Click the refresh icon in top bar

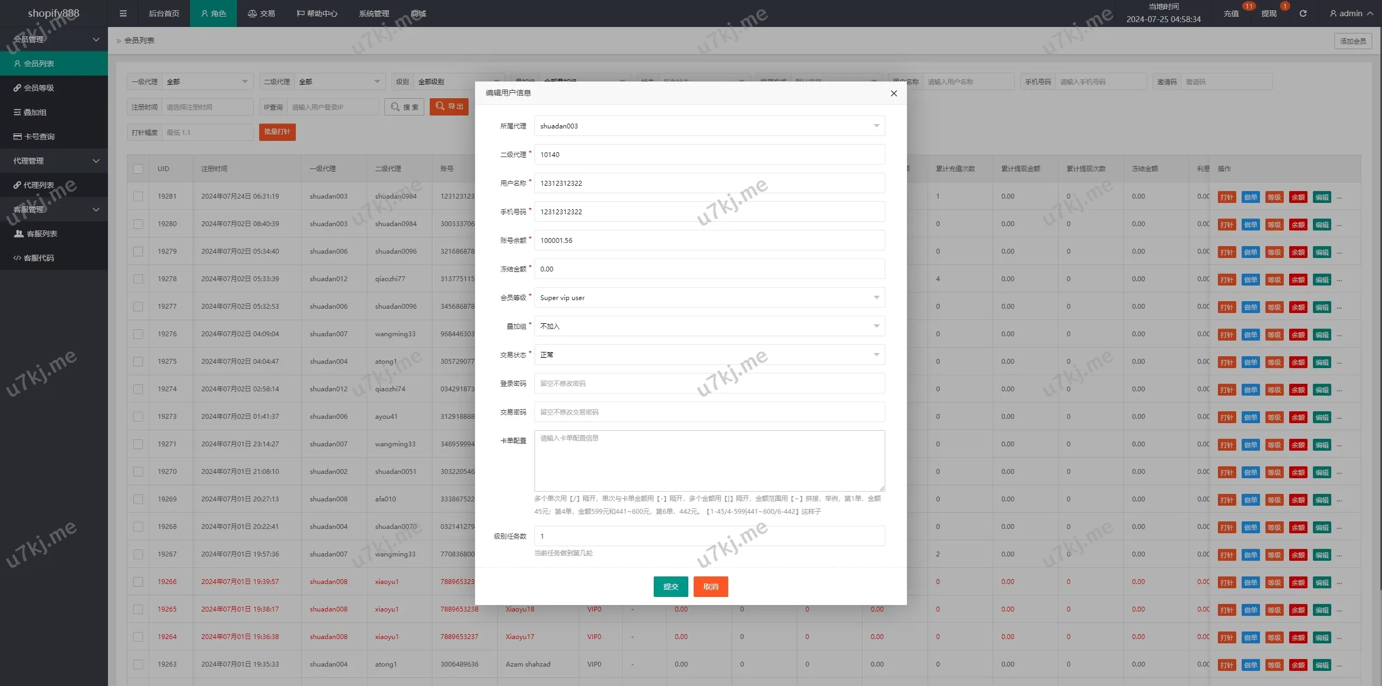tap(1303, 13)
